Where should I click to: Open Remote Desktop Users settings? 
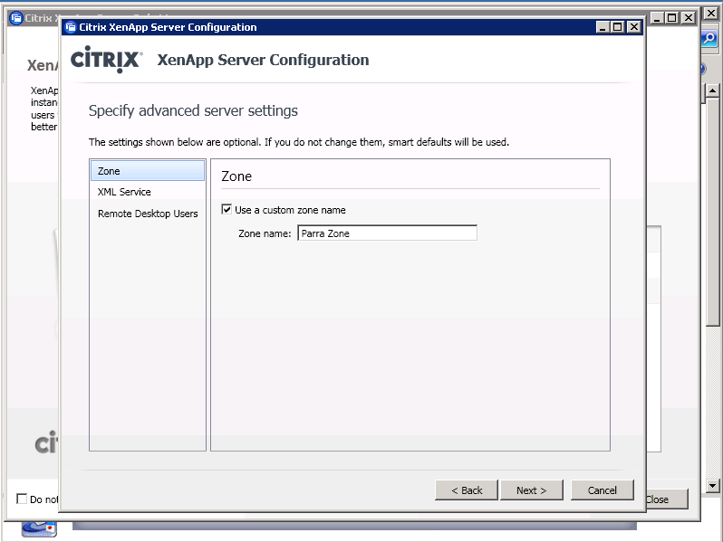(148, 214)
